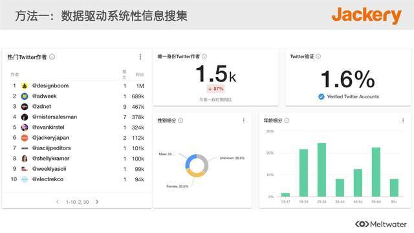
Task: Click the @mistersalesman avatar icon
Action: (x=25, y=117)
